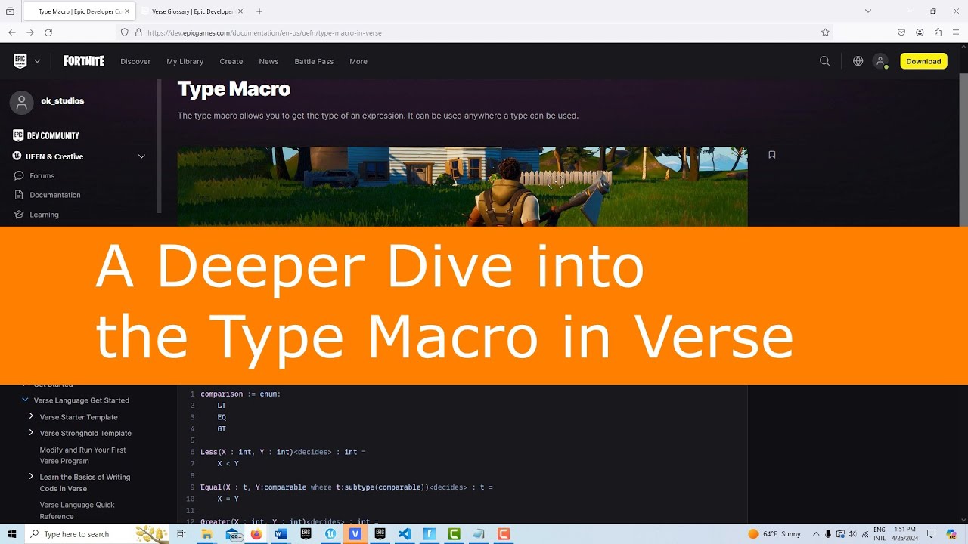This screenshot has width=968, height=544.
Task: Click the Fortnite logo
Action: (84, 61)
